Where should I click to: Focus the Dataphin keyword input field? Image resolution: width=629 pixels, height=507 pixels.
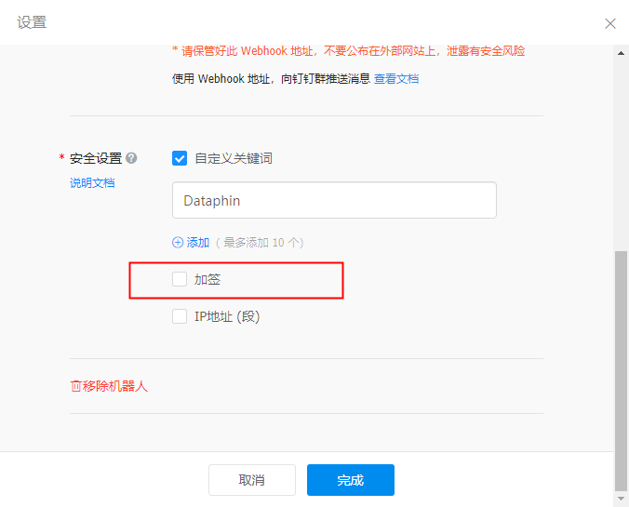334,200
